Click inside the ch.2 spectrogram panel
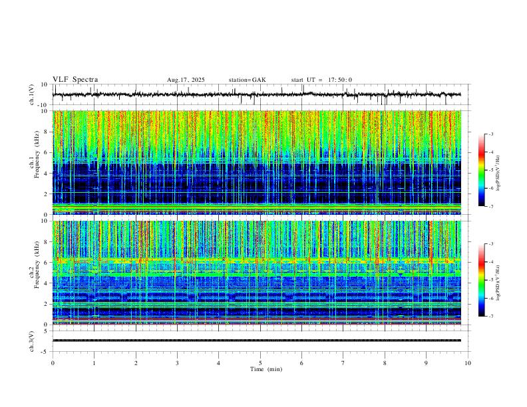 (x=260, y=271)
